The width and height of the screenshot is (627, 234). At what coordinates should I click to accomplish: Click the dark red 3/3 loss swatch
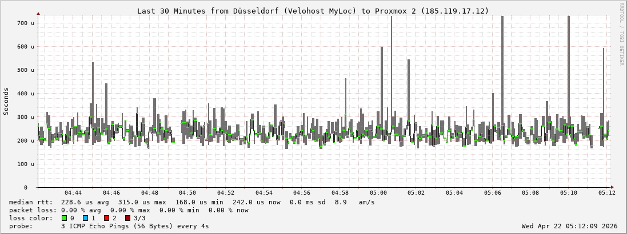[127, 218]
